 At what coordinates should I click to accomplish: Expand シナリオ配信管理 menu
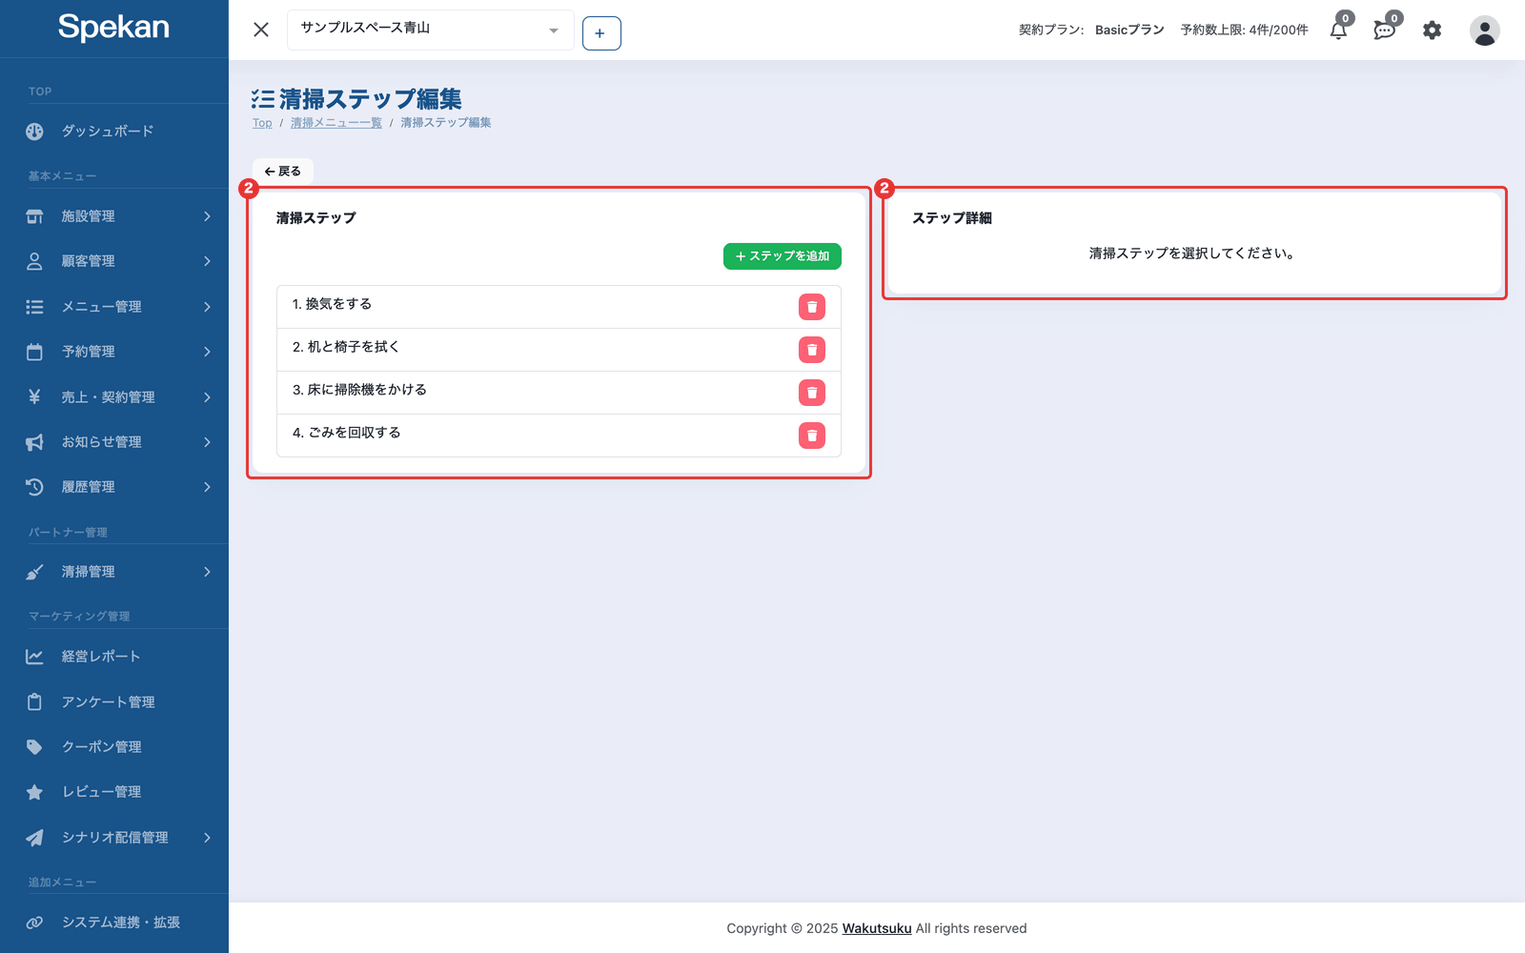(114, 838)
